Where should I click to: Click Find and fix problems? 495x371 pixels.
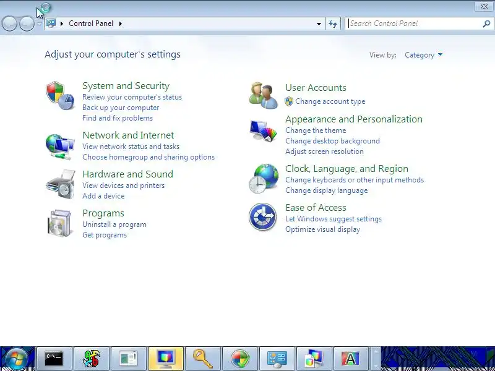118,118
